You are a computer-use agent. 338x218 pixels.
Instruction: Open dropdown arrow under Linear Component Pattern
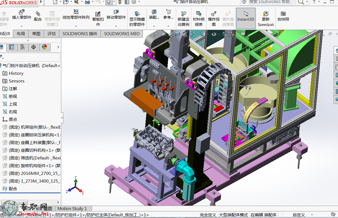[76, 26]
